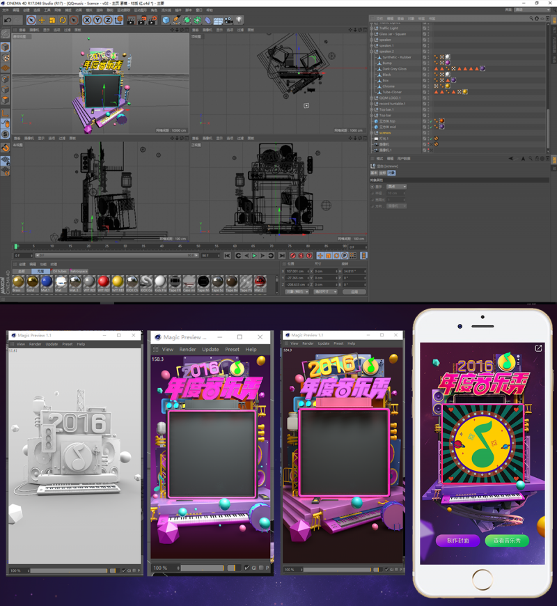Toggle the X axis lock
This screenshot has width=557, height=606.
87,20
